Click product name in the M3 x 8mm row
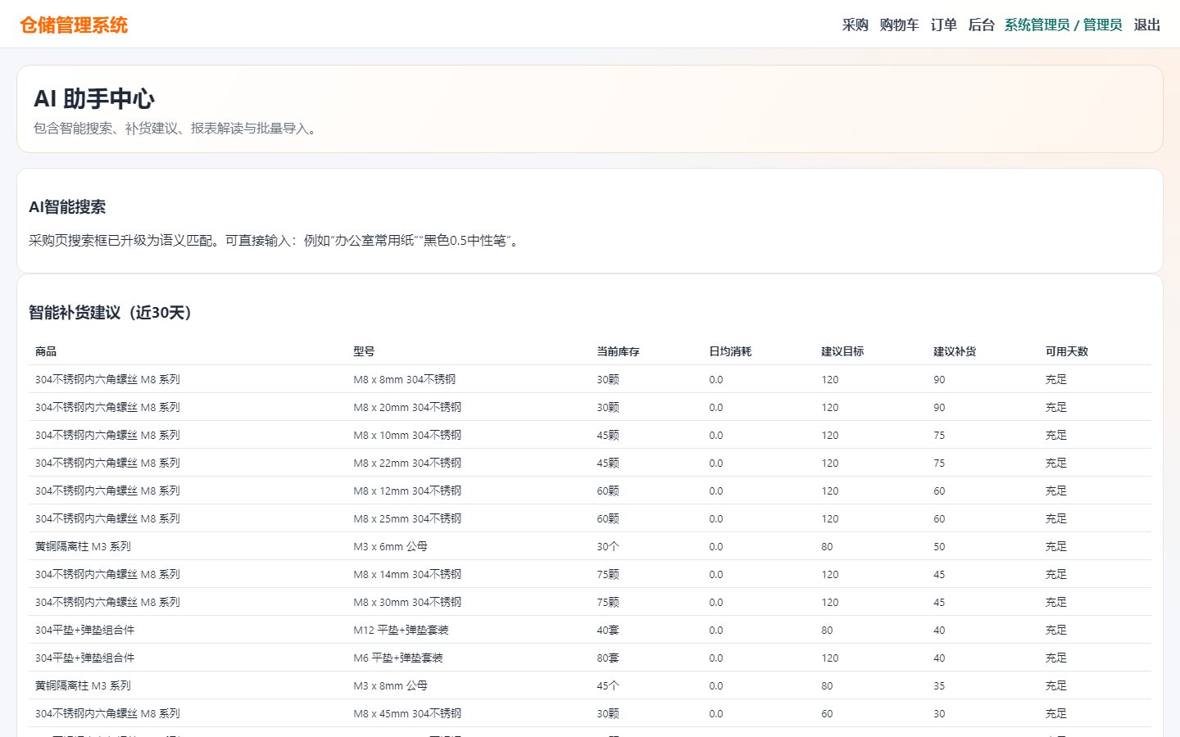The image size is (1180, 737). click(x=83, y=685)
